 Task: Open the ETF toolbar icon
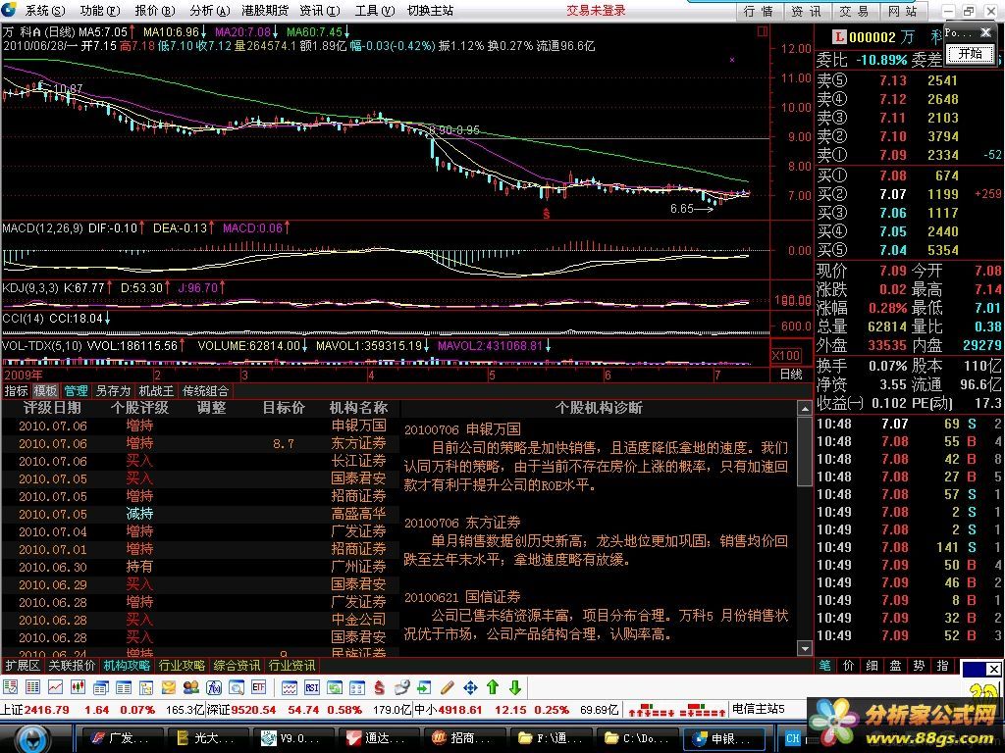pos(259,687)
